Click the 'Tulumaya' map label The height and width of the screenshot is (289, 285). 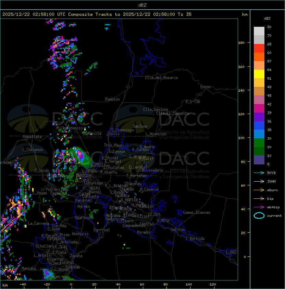117,151
